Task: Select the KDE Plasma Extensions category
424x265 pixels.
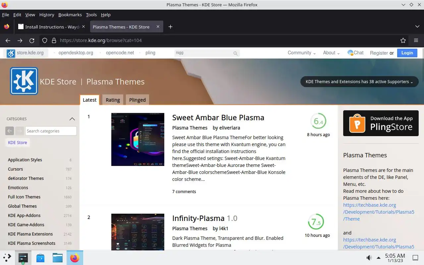Action: (x=30, y=234)
